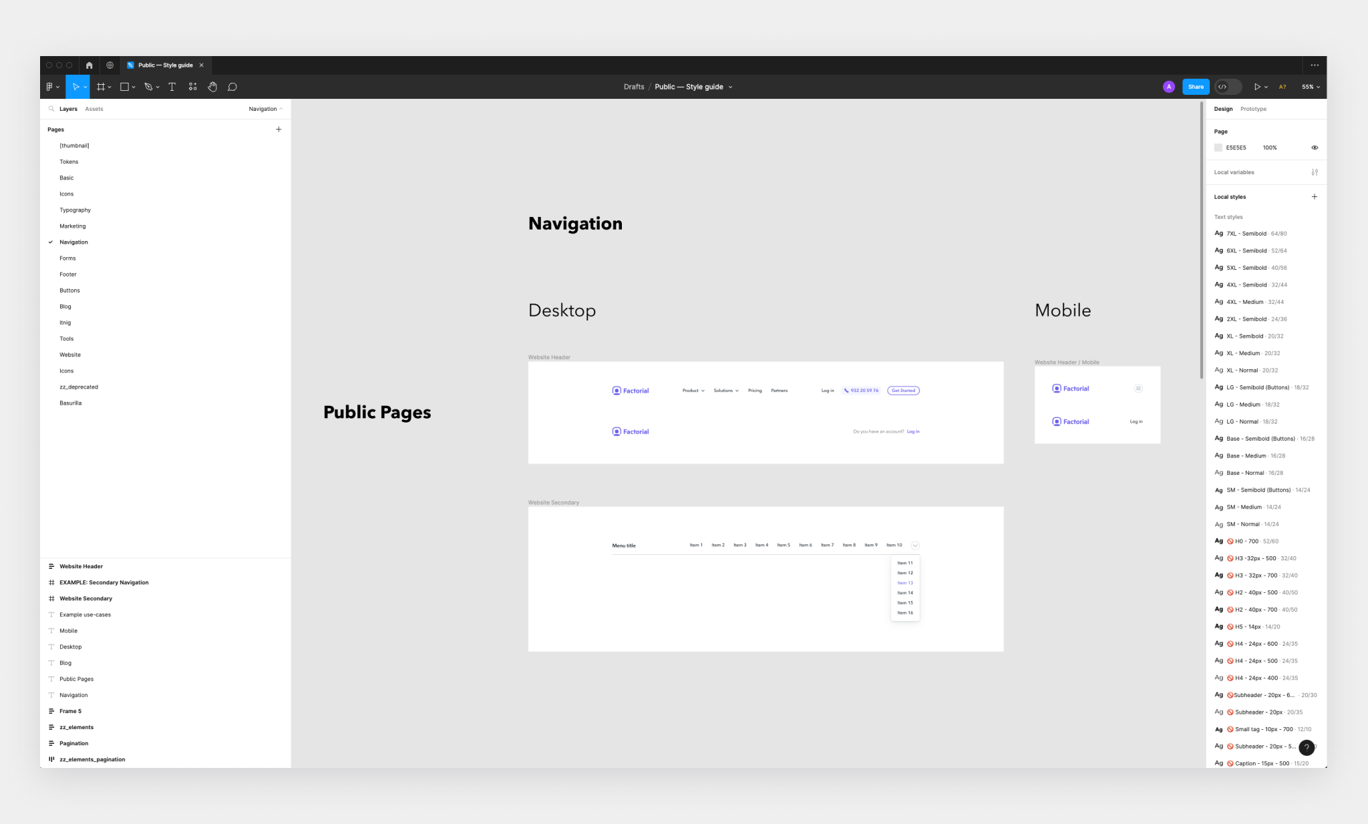Click Drafts in the breadcrumb
Screen dimensions: 1368x824
tap(634, 87)
